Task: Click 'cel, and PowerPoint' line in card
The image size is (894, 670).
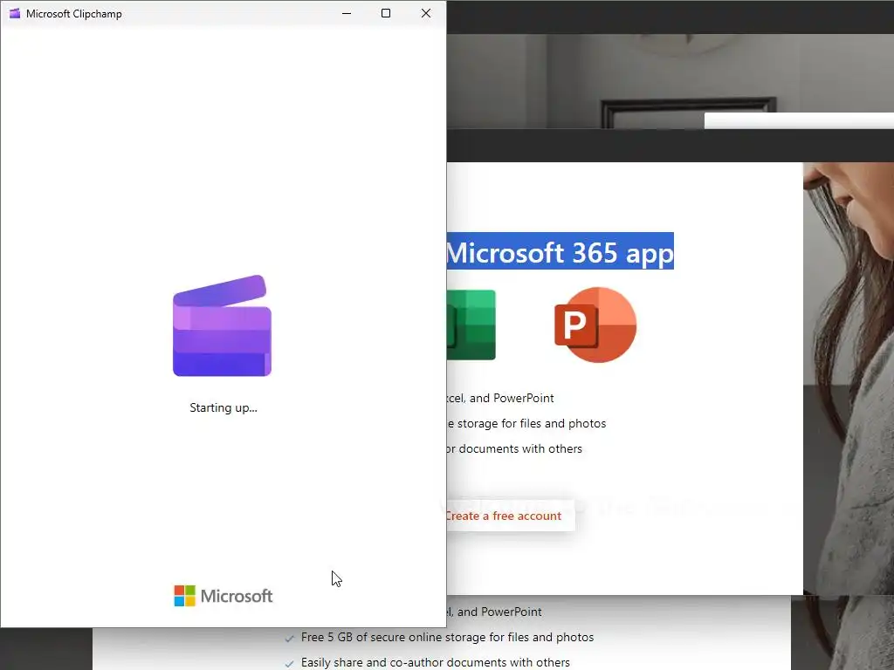Action: (500, 398)
